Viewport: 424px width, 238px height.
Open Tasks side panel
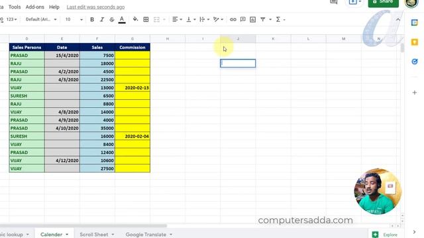point(414,61)
